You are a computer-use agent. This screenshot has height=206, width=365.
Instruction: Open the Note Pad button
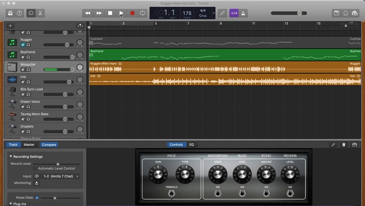(337, 13)
